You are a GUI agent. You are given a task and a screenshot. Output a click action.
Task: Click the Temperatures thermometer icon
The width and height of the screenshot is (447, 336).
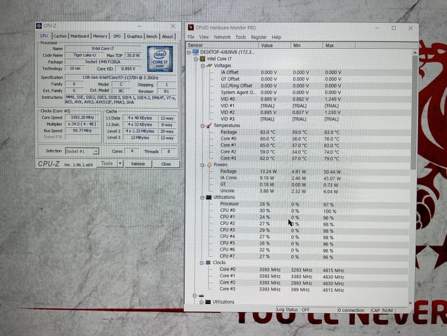[x=209, y=125]
